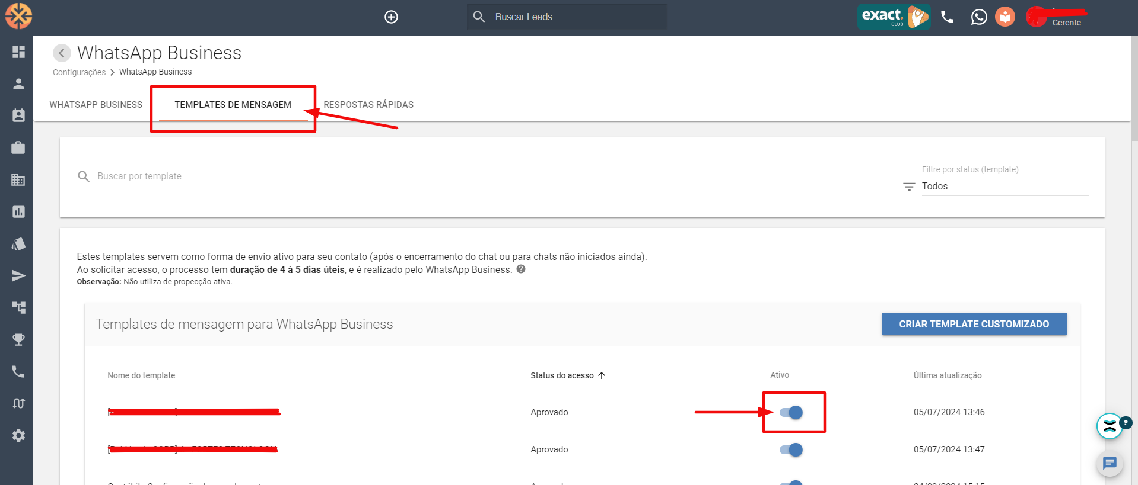Click the date 05/07/2024 13:46

949,412
